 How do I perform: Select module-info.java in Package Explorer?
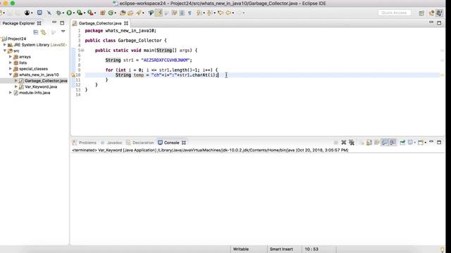tap(35, 93)
